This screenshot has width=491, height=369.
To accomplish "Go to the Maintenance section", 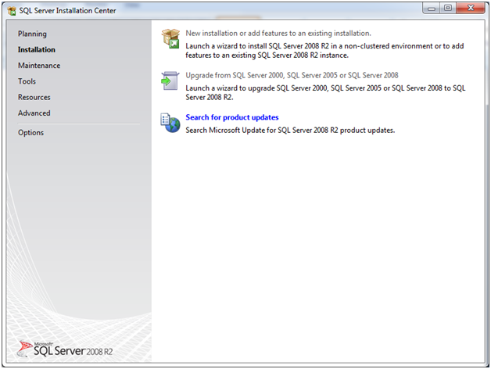I will (39, 66).
